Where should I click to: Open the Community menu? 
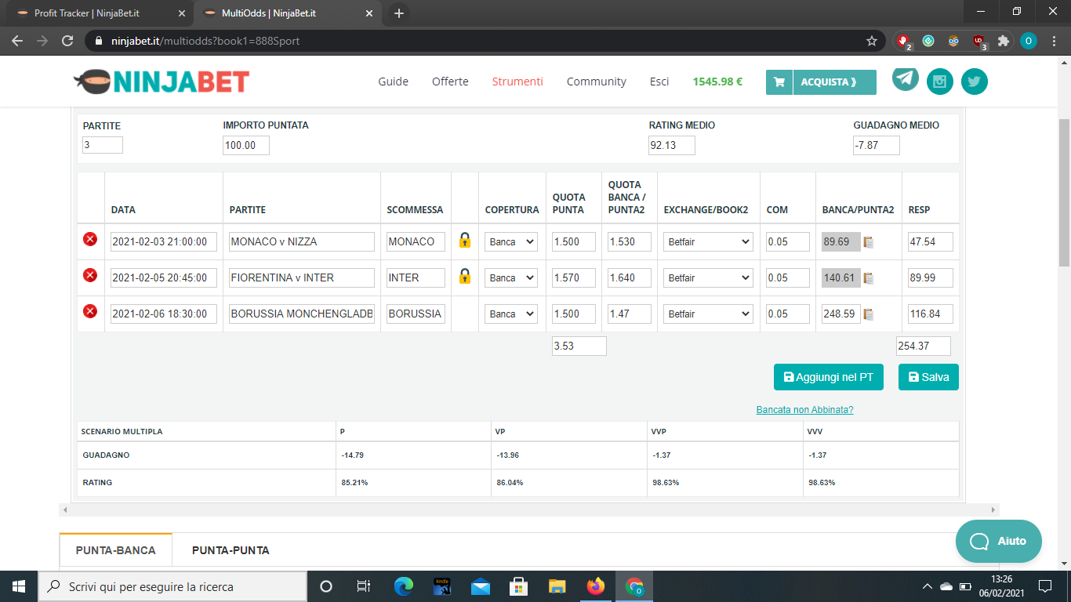pos(597,82)
